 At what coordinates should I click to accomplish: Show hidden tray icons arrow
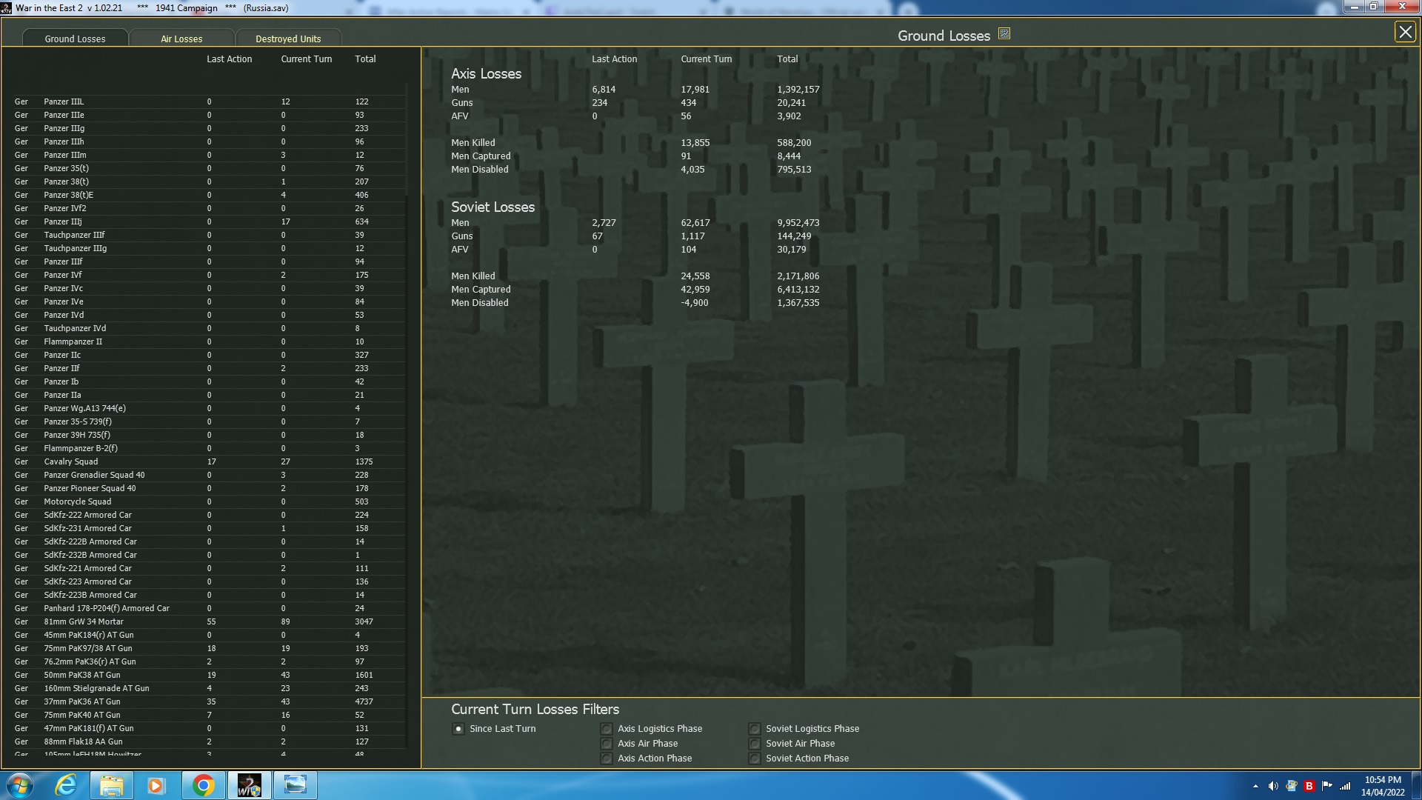click(x=1255, y=786)
